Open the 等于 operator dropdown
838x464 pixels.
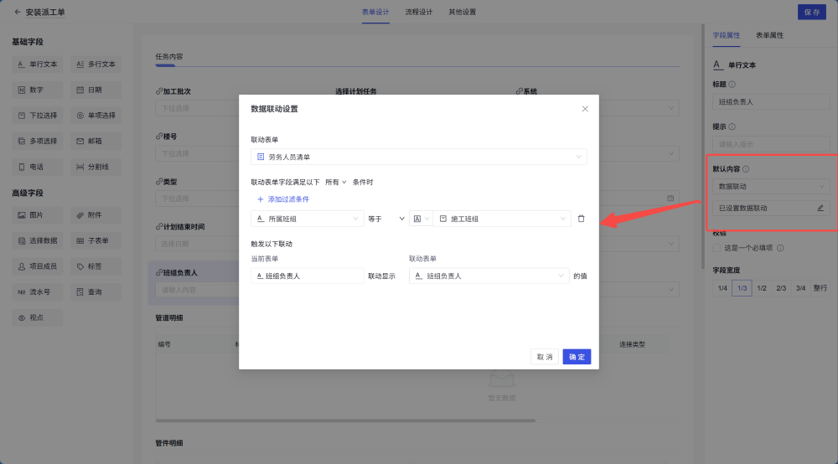(386, 219)
